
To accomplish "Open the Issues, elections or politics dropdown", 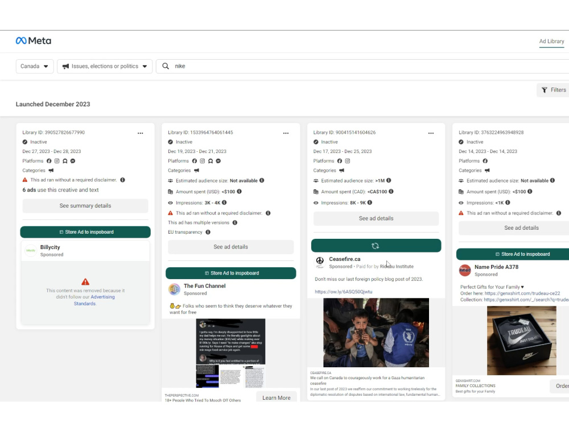I will [x=105, y=67].
